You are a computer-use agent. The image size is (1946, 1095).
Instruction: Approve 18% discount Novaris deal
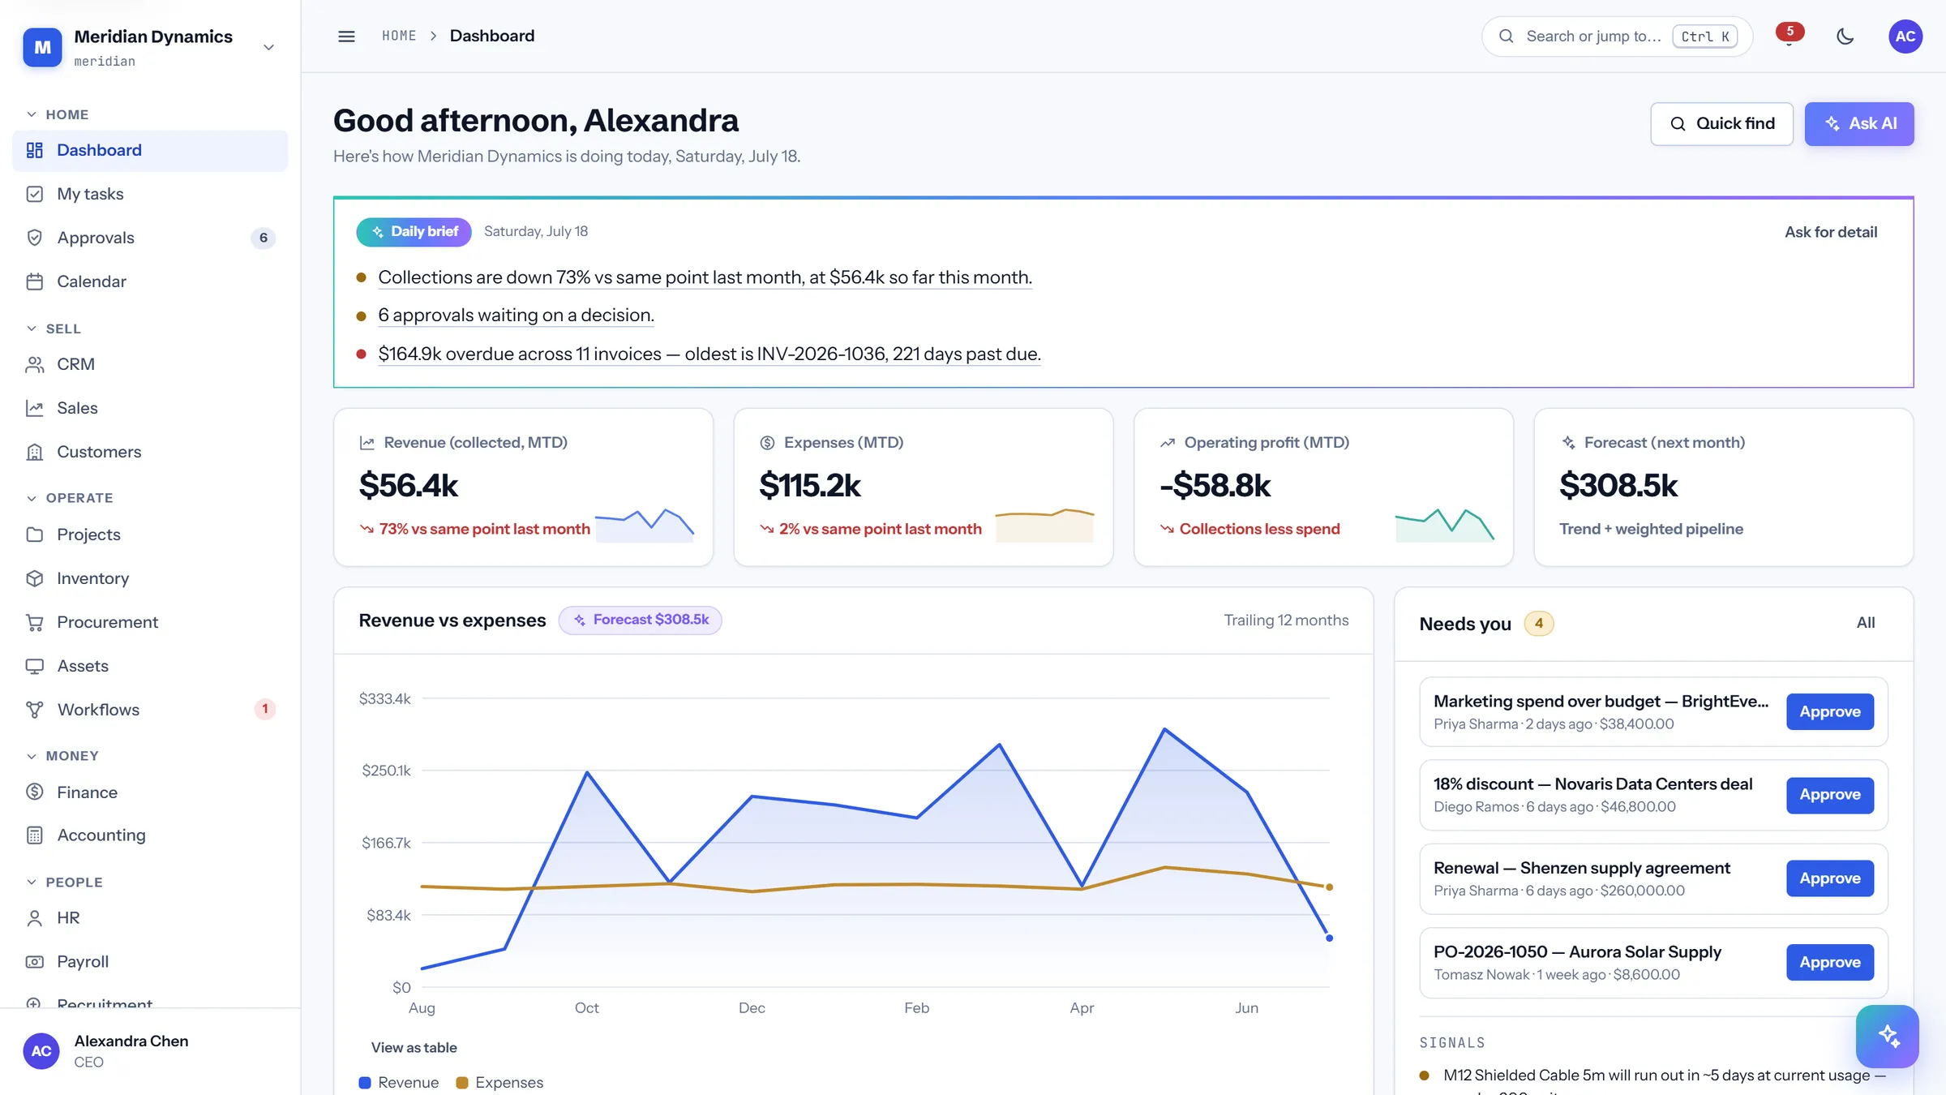pyautogui.click(x=1830, y=795)
